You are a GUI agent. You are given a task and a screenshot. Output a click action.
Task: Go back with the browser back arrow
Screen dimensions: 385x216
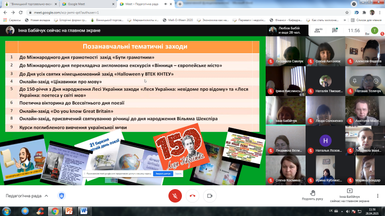[x=5, y=12]
